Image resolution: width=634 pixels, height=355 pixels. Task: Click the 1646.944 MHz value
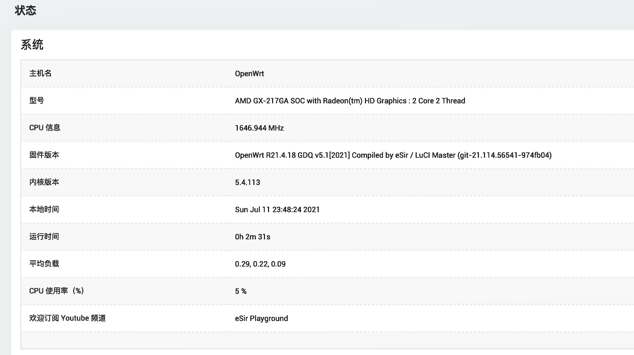pos(259,128)
